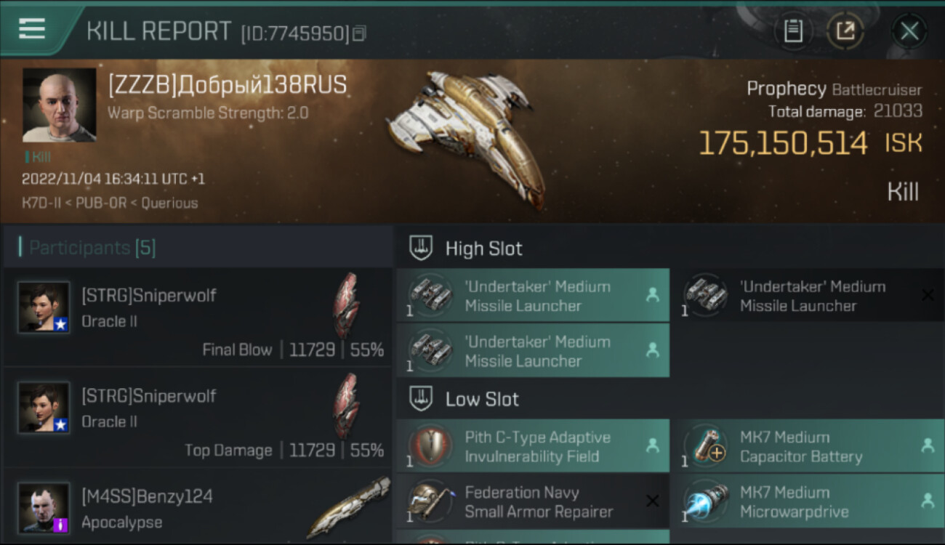Image resolution: width=945 pixels, height=545 pixels.
Task: Close the kill report window
Action: point(909,31)
